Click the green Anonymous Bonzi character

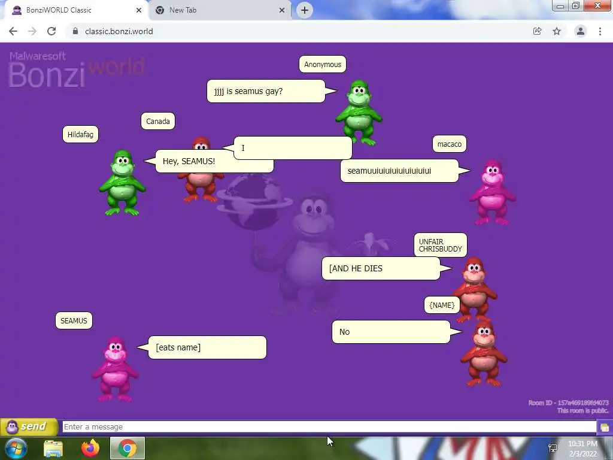point(359,113)
